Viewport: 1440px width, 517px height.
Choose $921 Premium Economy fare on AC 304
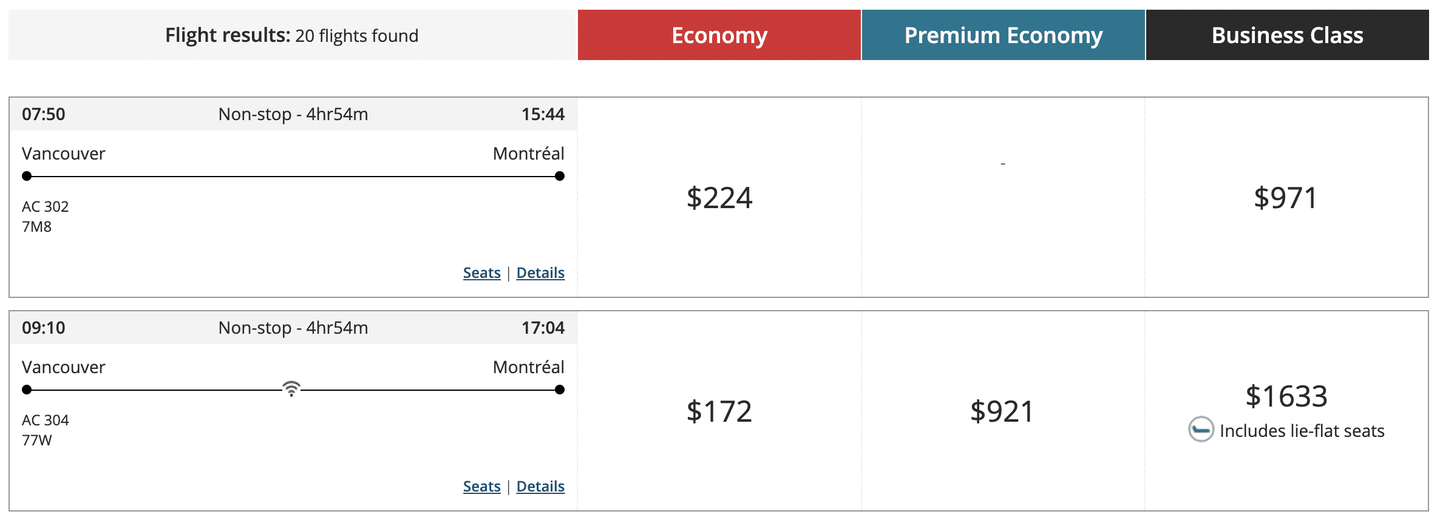[x=1002, y=411]
